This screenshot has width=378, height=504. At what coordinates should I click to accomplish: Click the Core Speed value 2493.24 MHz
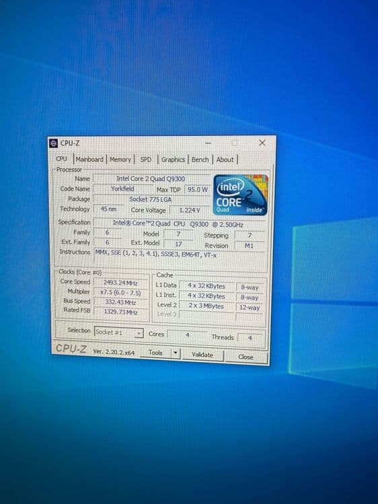(121, 283)
